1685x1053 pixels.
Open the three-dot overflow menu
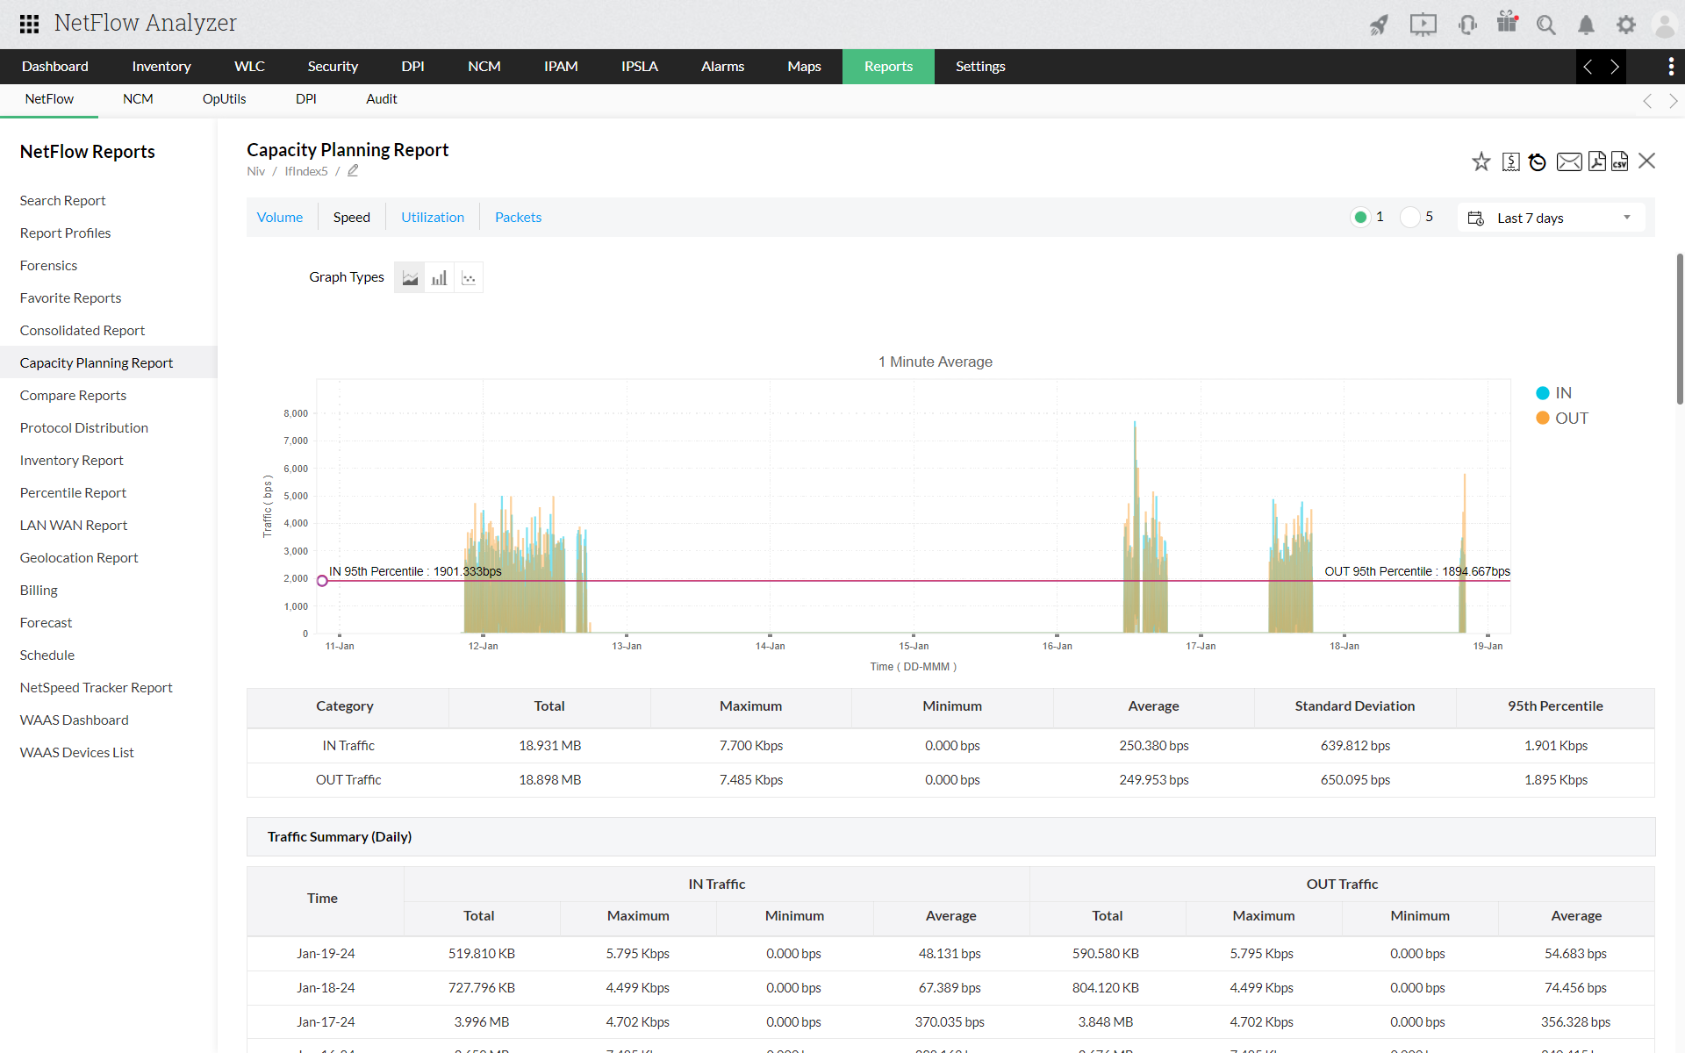pos(1671,67)
